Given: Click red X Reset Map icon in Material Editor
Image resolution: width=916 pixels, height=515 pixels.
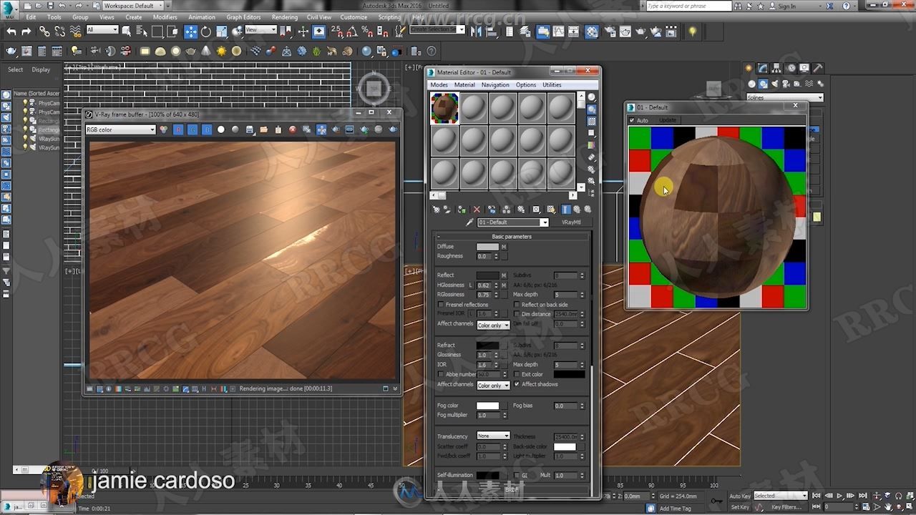Looking at the screenshot, I should click(x=477, y=210).
